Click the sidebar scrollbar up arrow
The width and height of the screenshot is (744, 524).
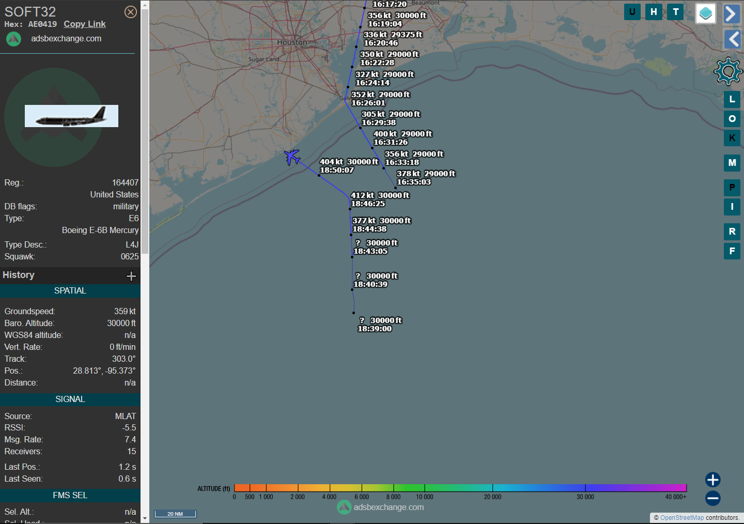point(145,5)
